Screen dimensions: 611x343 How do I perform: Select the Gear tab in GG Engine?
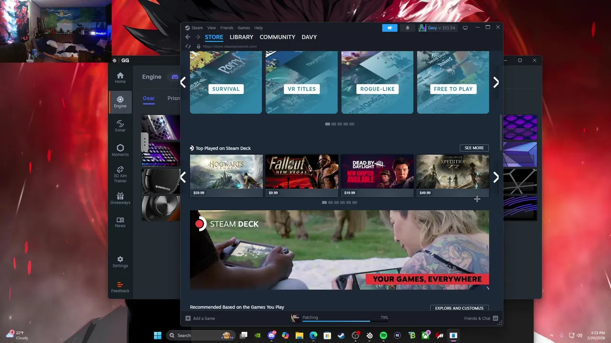149,98
